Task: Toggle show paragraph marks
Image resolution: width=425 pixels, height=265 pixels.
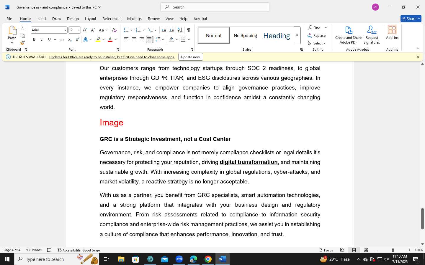Action: [188, 30]
